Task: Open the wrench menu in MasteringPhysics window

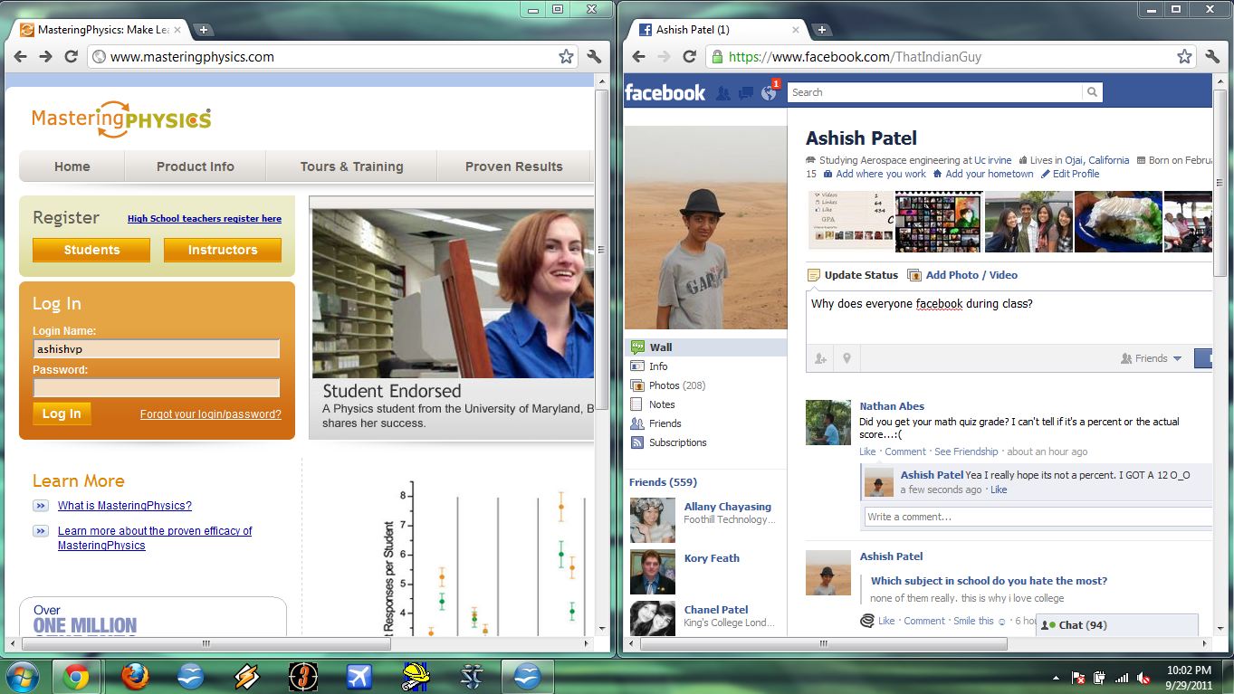Action: tap(594, 56)
